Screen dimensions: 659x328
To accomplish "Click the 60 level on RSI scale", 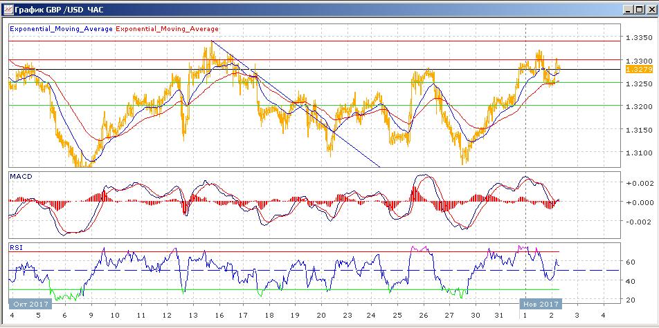I will 631,262.
